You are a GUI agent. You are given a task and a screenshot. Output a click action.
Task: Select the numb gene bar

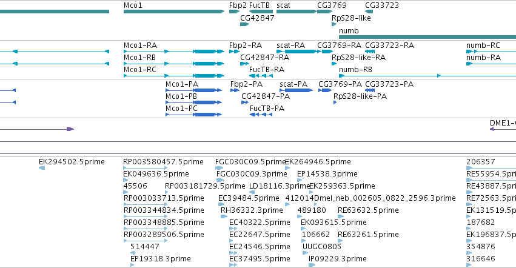[x=427, y=37]
